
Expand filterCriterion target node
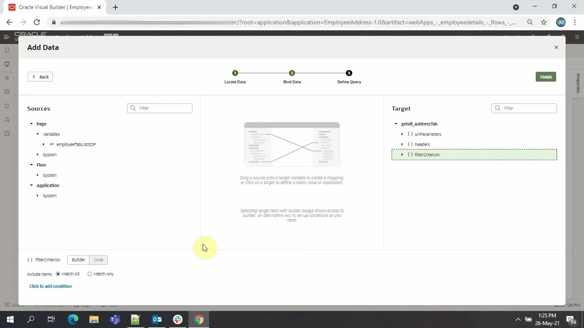tap(402, 154)
